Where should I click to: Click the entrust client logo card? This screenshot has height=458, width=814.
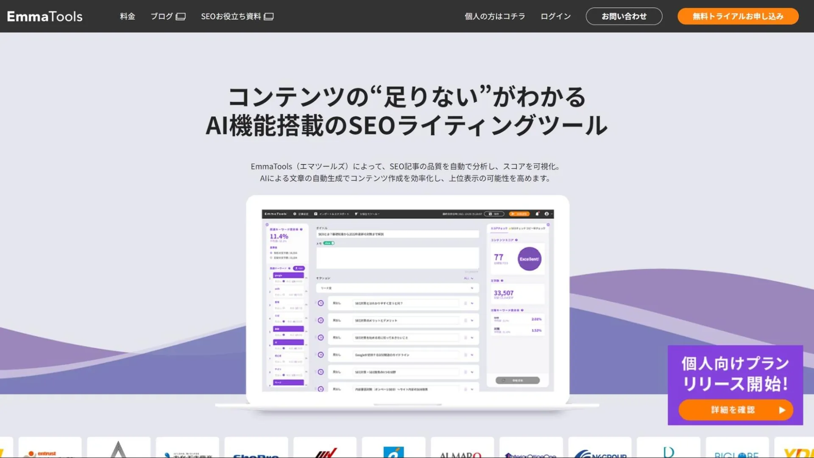50,447
